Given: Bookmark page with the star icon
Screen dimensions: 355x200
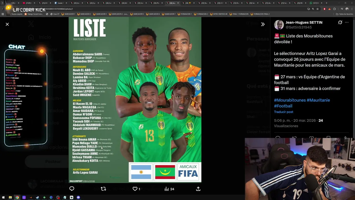Looking at the screenshot, I should coord(318,9).
